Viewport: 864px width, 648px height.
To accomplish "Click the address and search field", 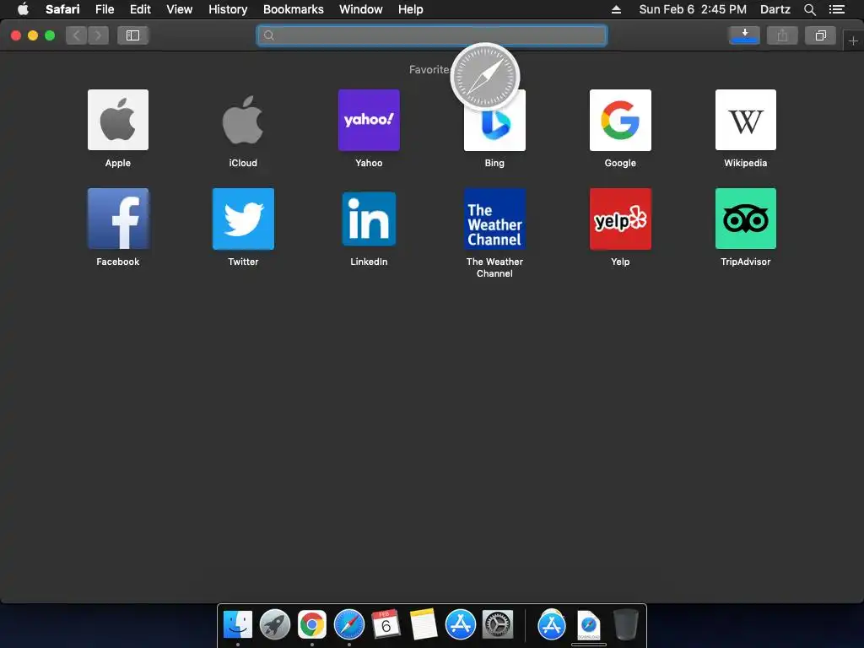I will click(431, 35).
